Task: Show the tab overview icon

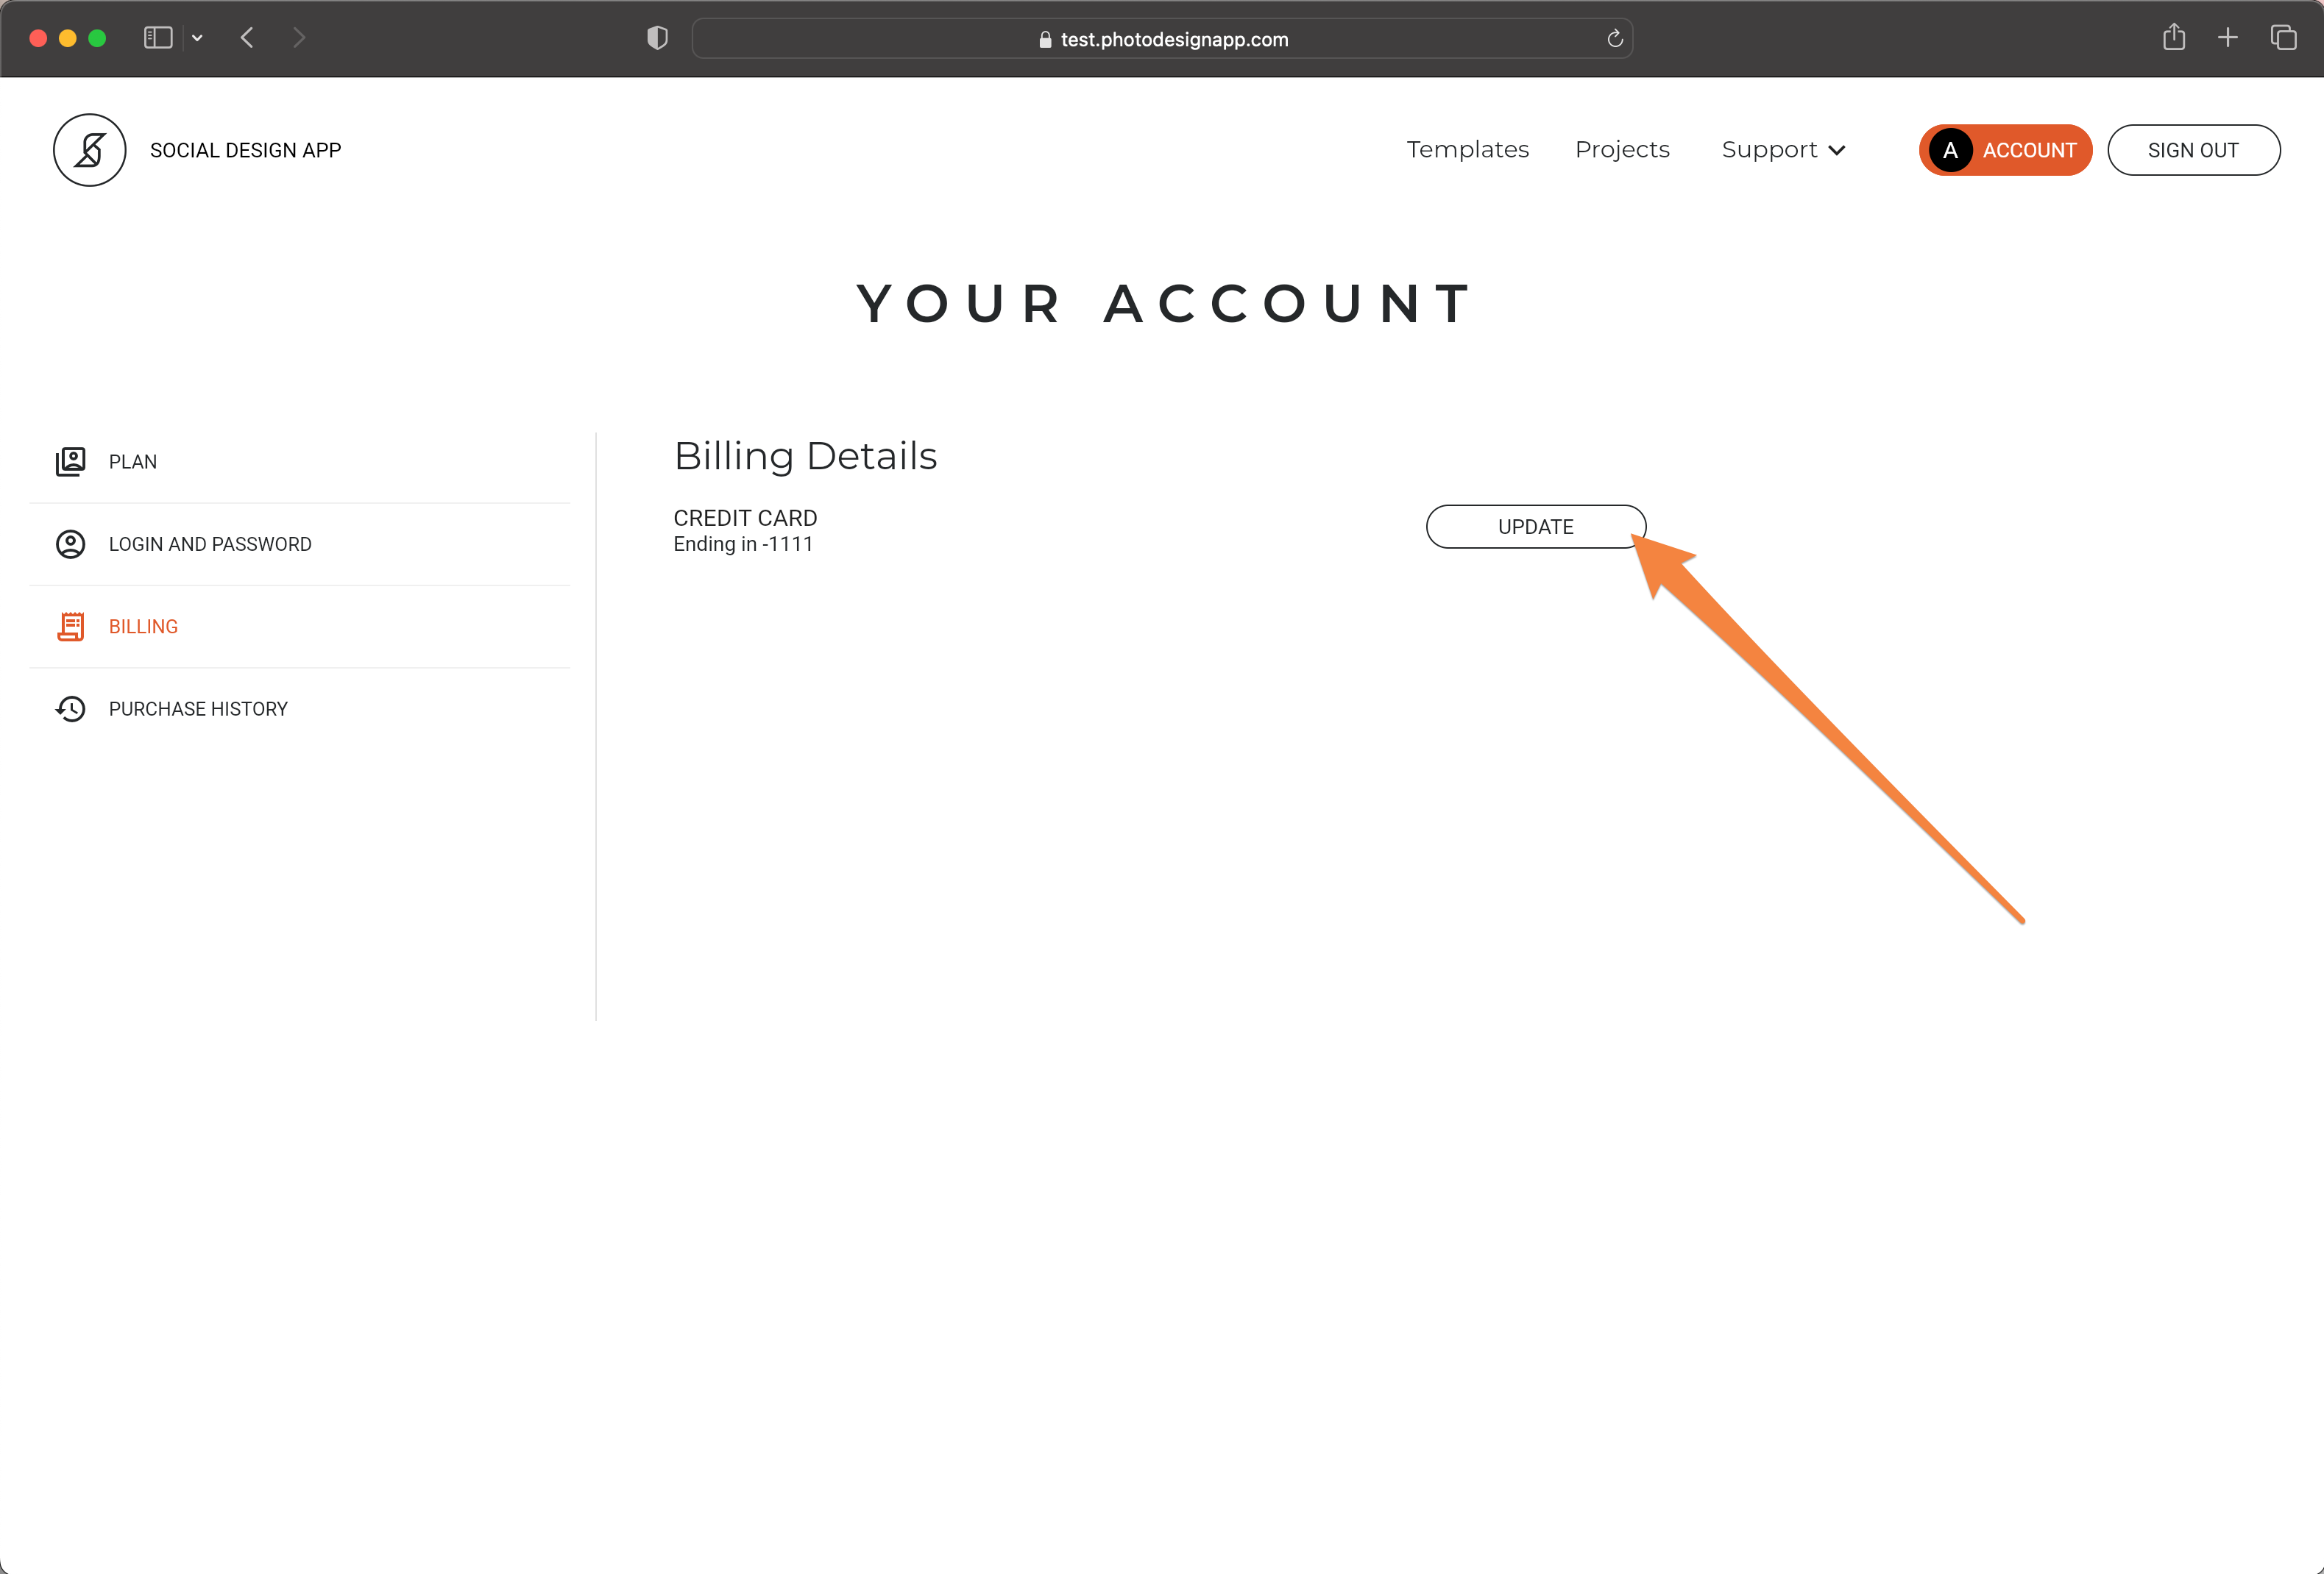Action: [2283, 38]
